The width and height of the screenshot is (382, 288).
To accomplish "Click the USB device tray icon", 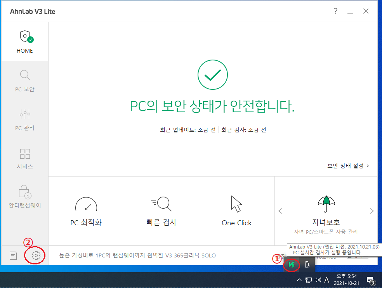I will pos(307,265).
